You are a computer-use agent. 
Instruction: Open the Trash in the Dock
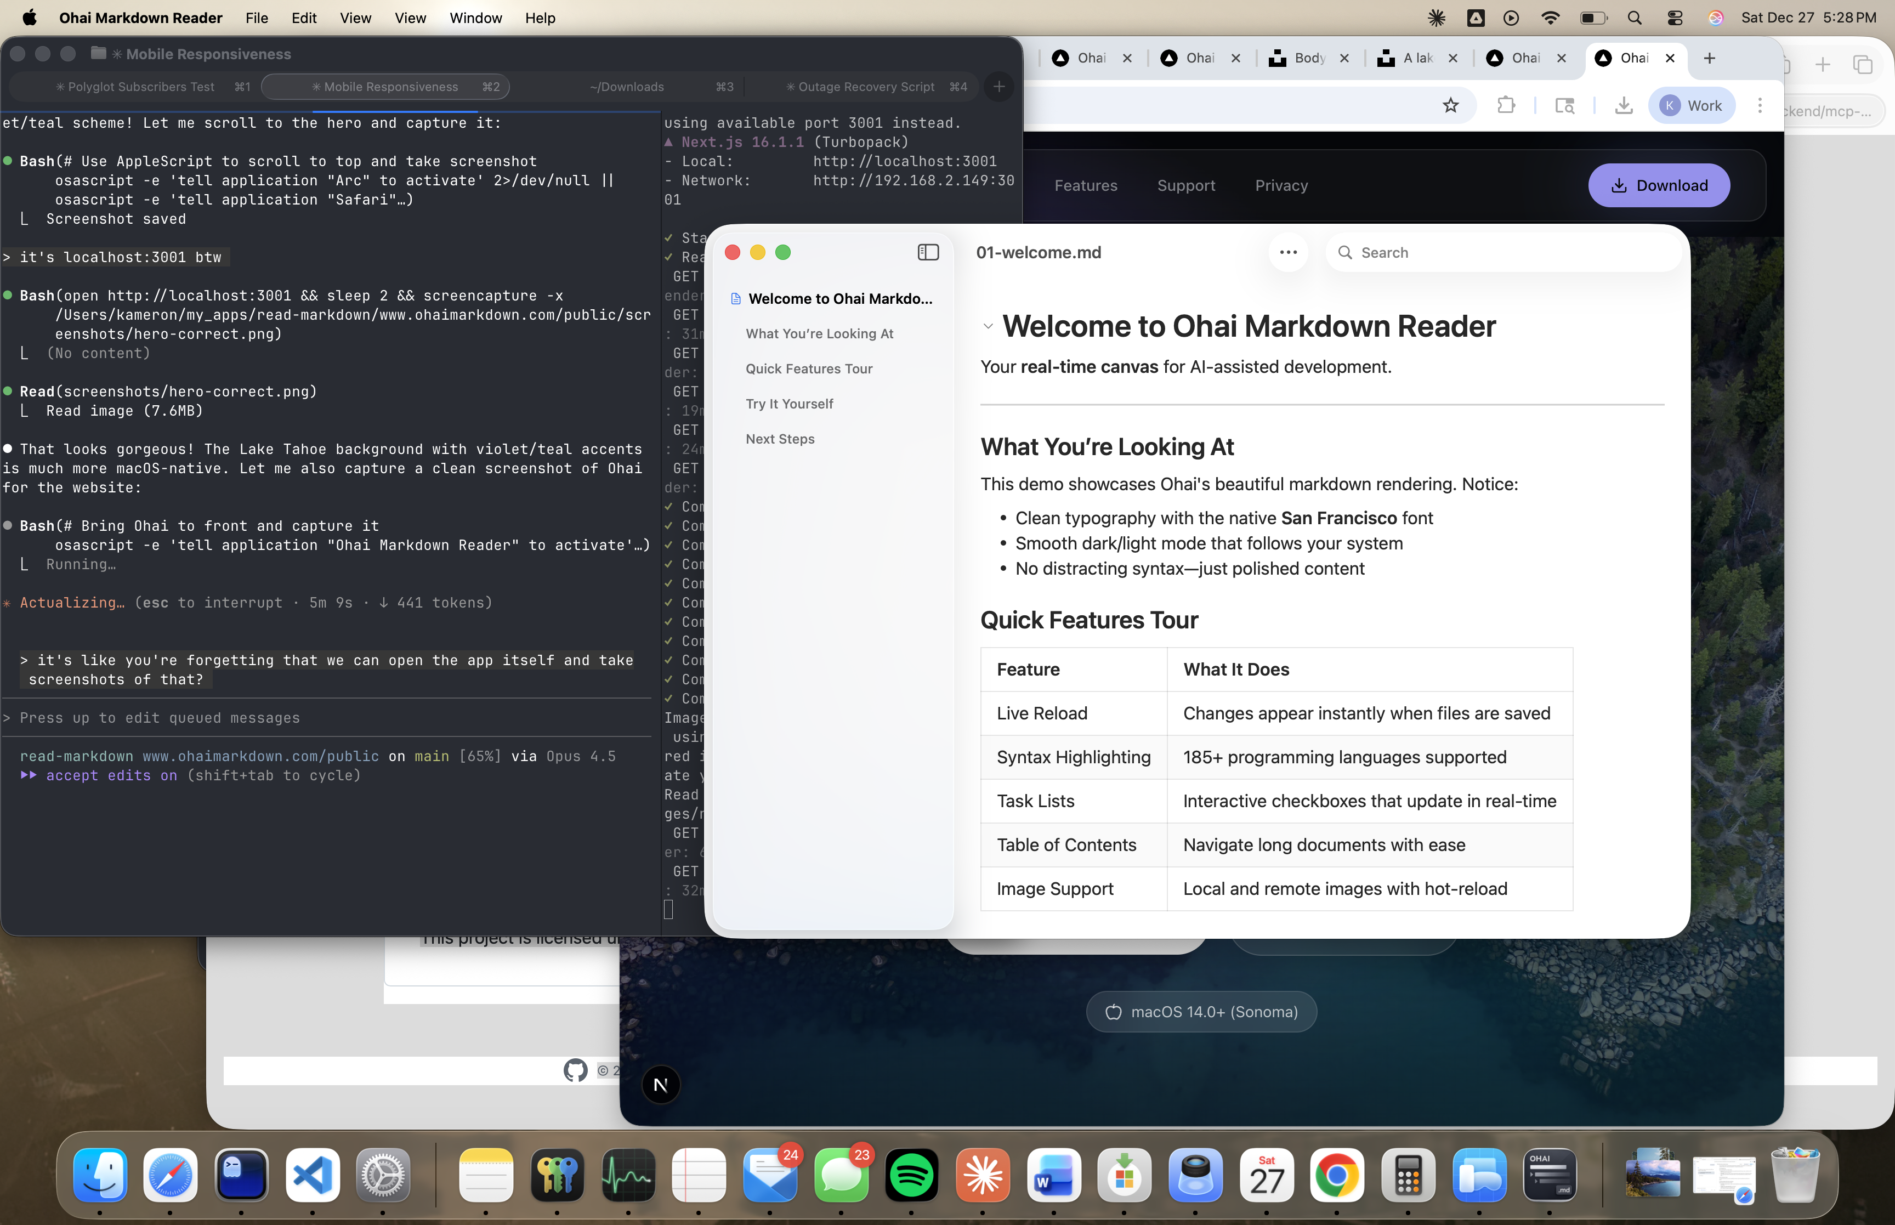[x=1795, y=1176]
